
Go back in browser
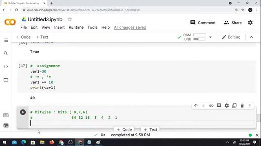click(4, 10)
